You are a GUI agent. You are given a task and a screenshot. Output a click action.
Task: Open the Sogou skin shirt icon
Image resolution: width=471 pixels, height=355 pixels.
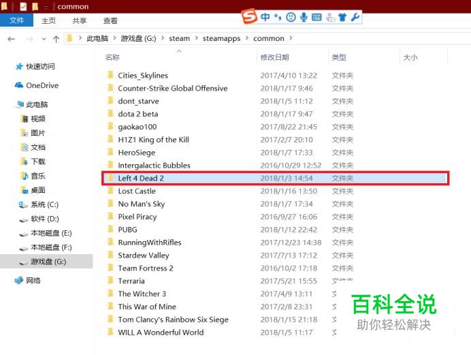[x=342, y=17]
